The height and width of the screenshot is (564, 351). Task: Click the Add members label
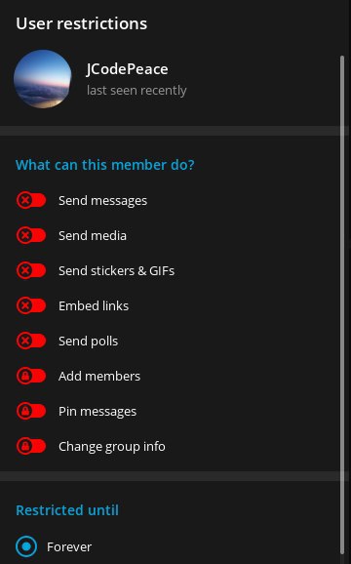99,377
